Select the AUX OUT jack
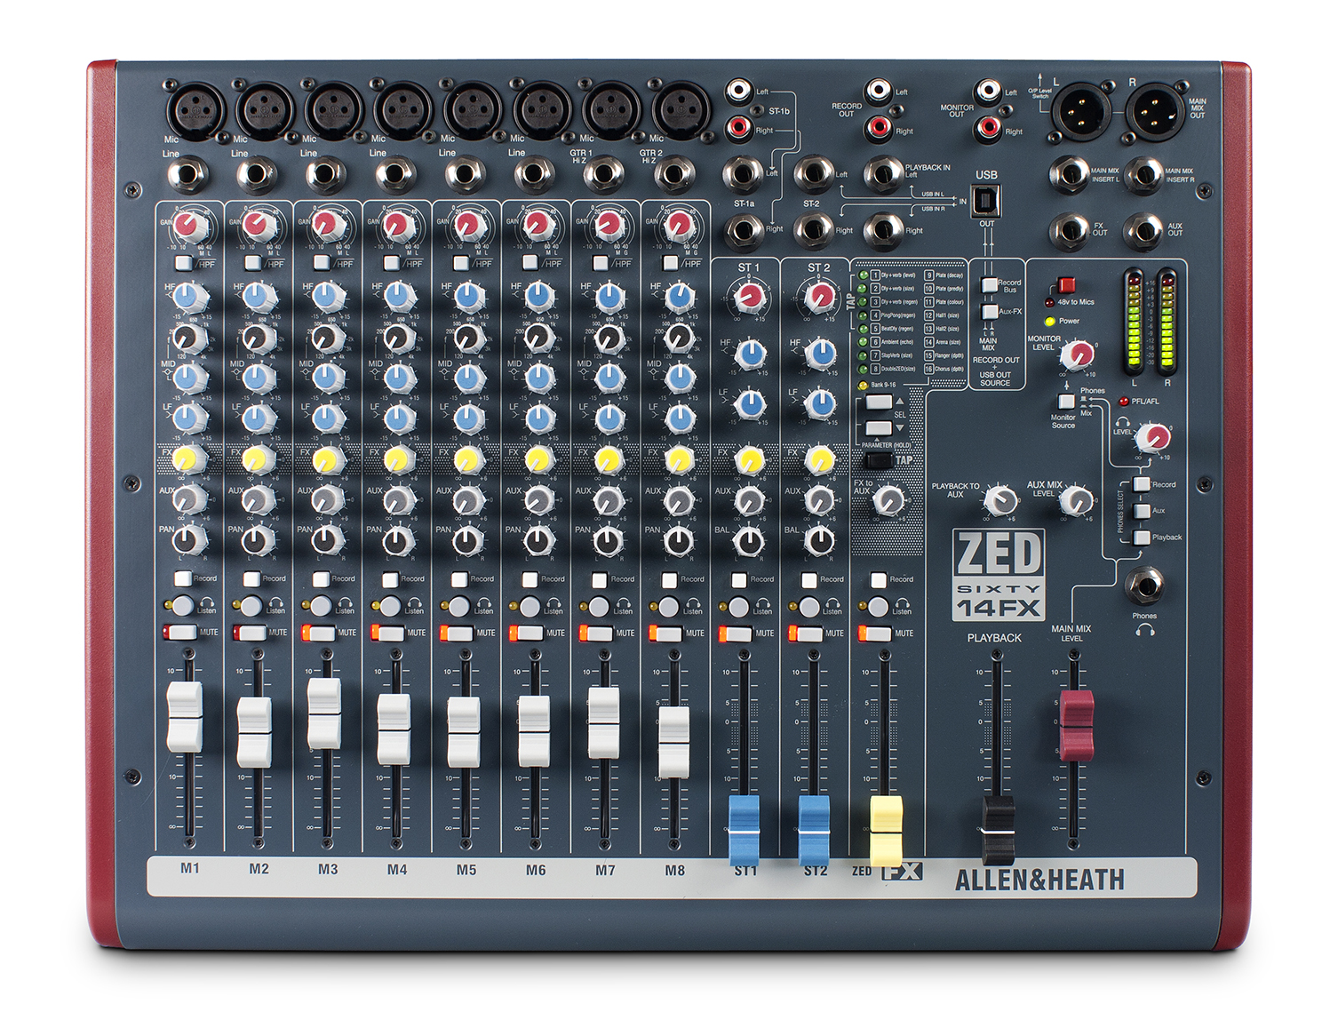1330x1012 pixels. point(1143,231)
